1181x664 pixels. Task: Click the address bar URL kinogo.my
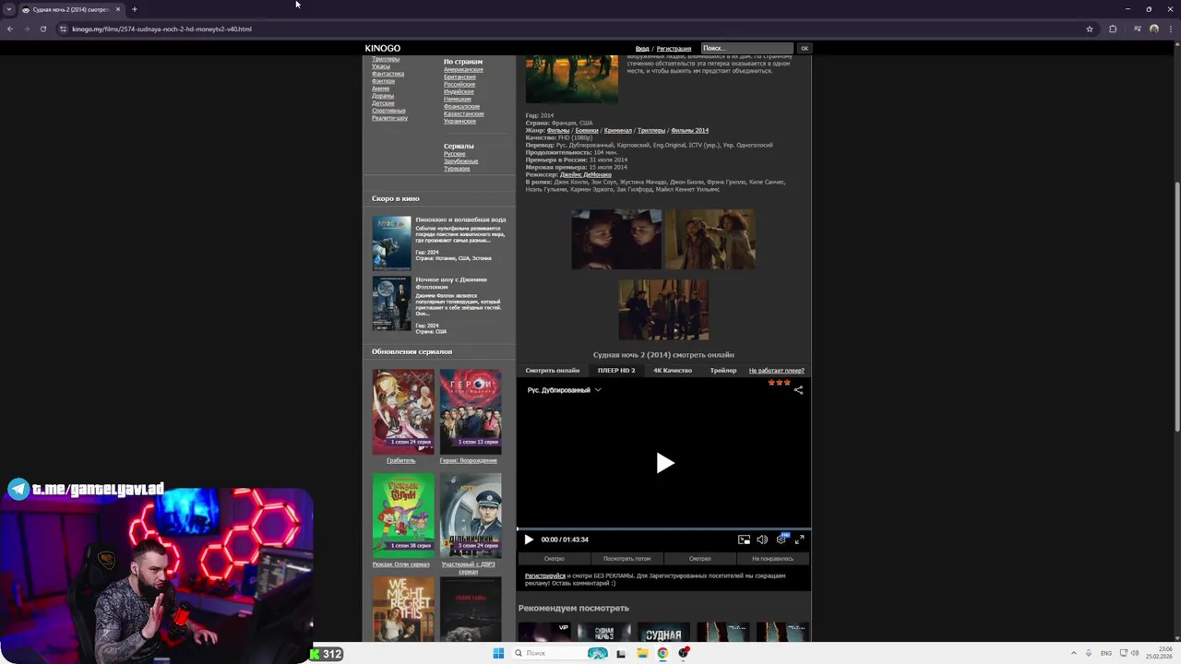[x=161, y=29]
